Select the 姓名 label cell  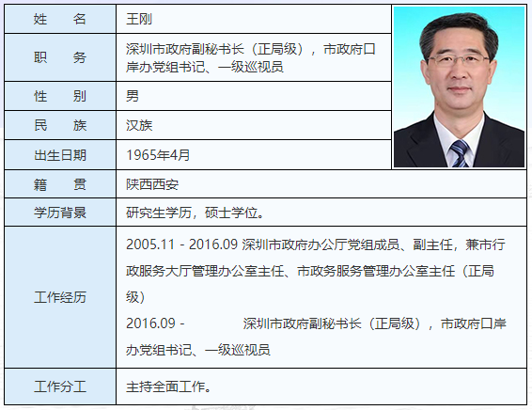(x=60, y=19)
